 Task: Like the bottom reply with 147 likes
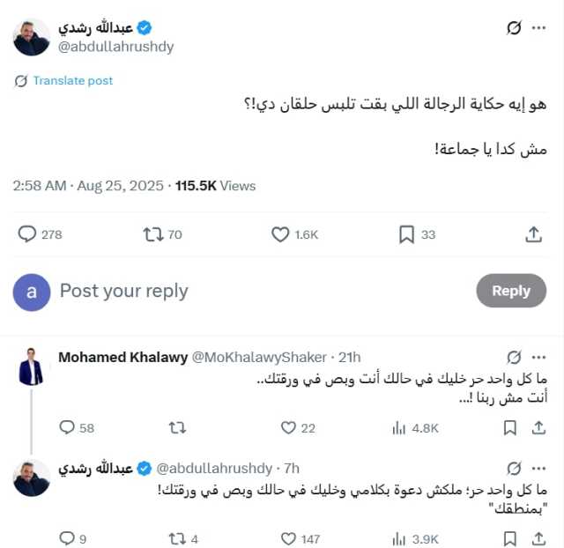pyautogui.click(x=288, y=538)
